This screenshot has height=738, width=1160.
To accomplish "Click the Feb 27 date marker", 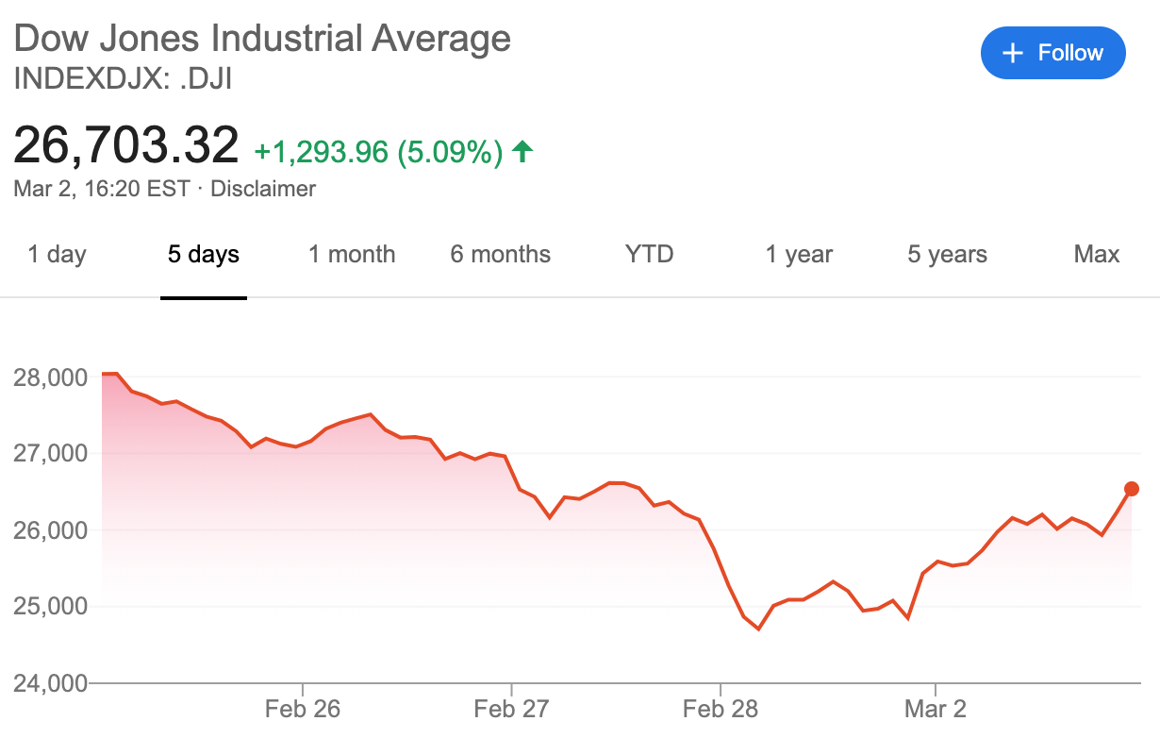I will click(512, 708).
